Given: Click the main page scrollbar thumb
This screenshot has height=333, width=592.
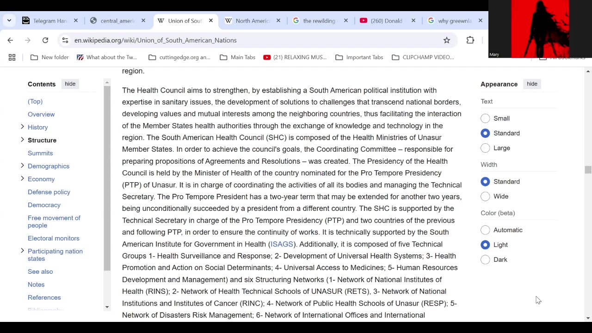Looking at the screenshot, I should click(x=588, y=170).
